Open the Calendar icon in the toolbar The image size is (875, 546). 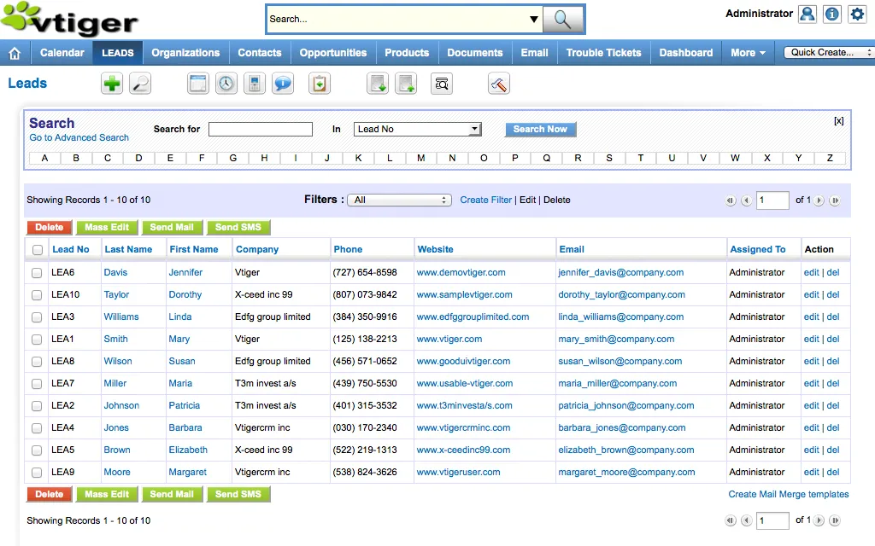click(197, 83)
